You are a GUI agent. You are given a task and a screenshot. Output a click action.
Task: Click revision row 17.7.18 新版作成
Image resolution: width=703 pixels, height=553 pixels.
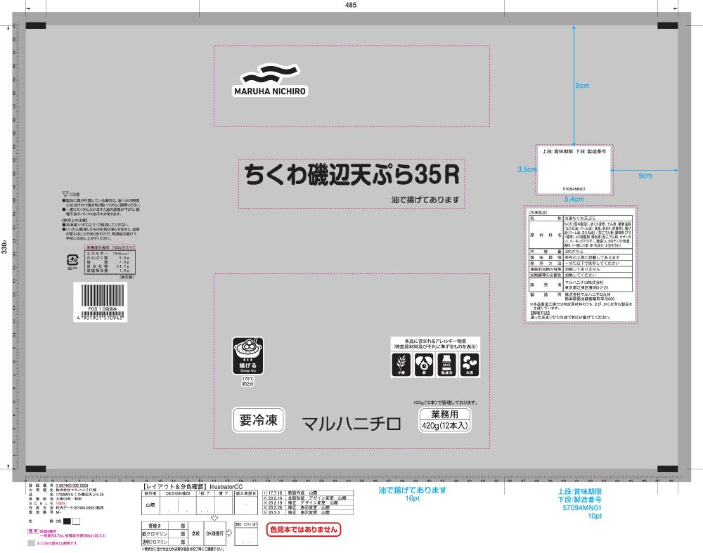tap(308, 493)
